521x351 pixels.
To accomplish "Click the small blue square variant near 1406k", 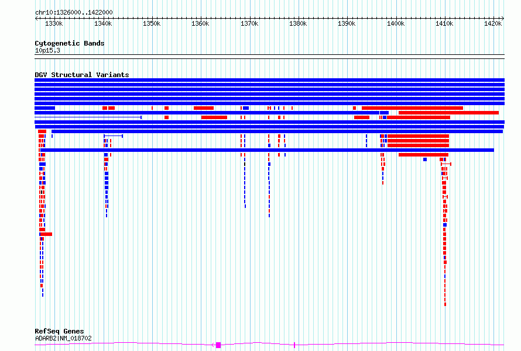I will (424, 159).
